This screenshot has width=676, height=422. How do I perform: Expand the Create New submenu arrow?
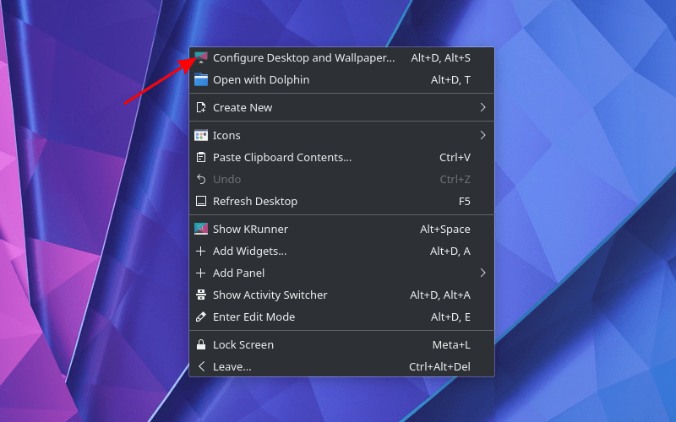pos(482,107)
